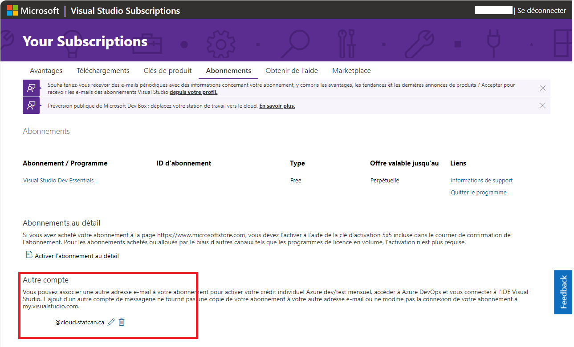Click the Offre valable jusqu'au column header

point(404,163)
